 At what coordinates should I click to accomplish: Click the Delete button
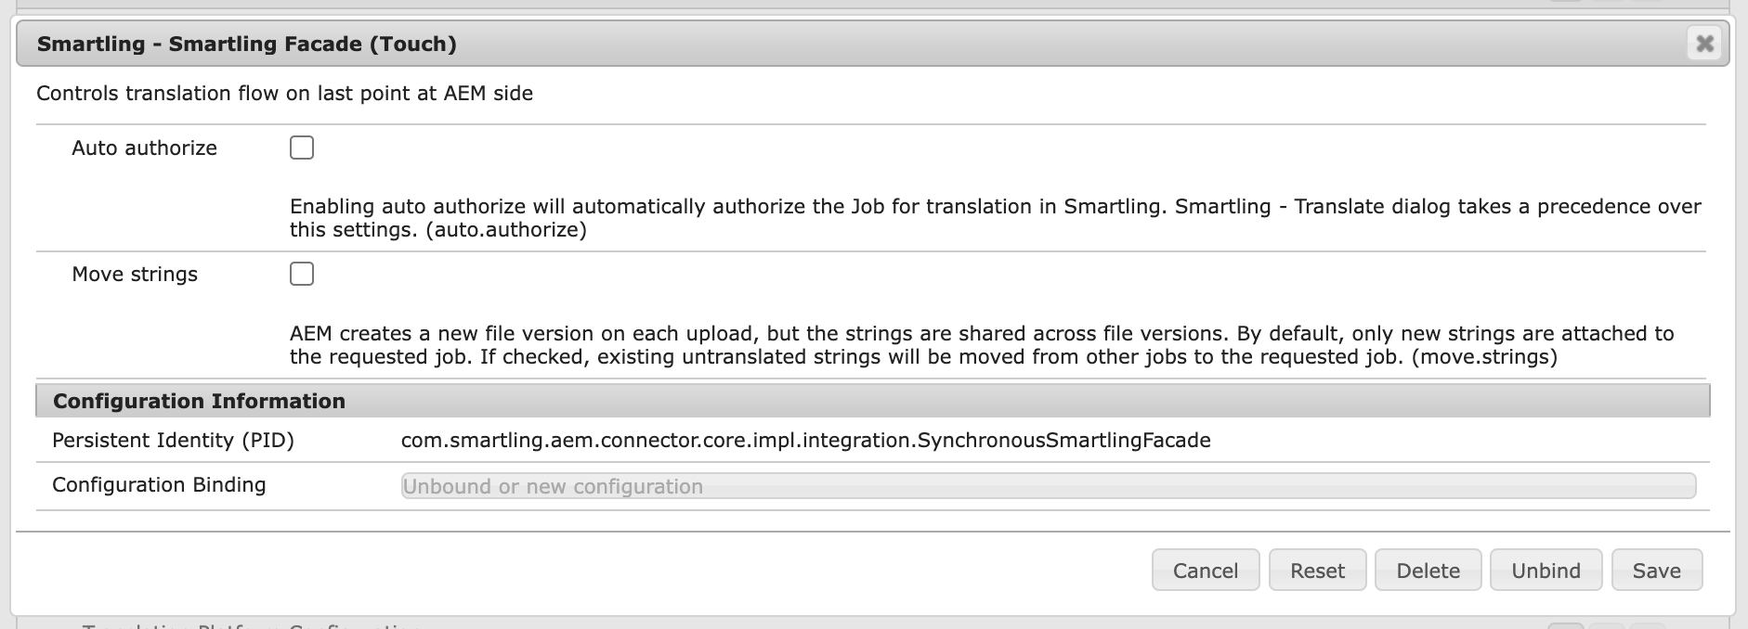tap(1428, 571)
